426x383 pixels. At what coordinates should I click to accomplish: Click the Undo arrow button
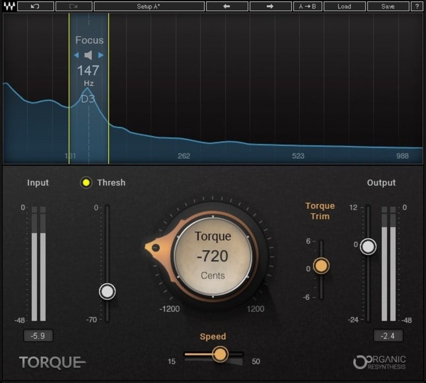coord(35,6)
